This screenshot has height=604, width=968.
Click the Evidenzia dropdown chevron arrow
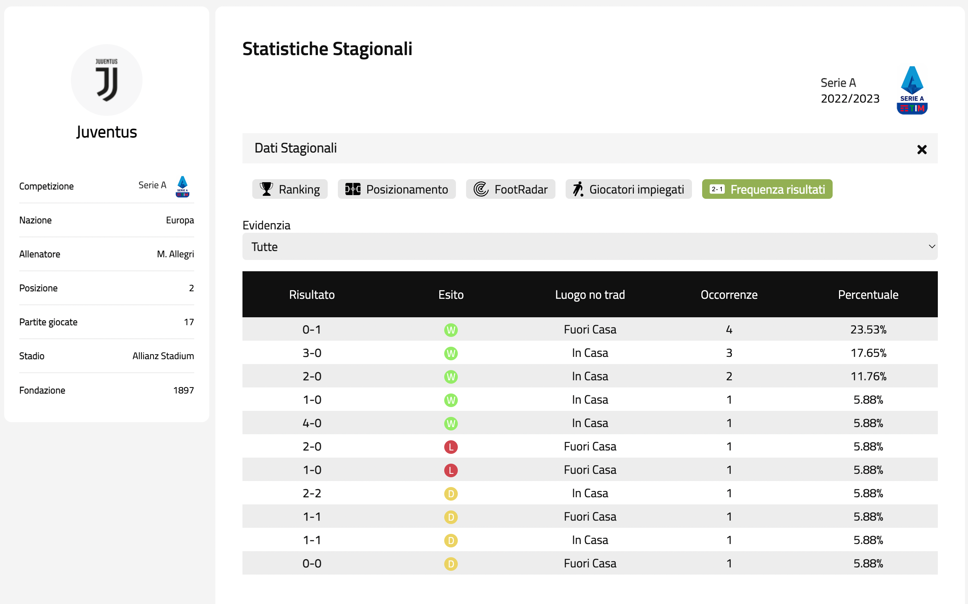click(932, 246)
